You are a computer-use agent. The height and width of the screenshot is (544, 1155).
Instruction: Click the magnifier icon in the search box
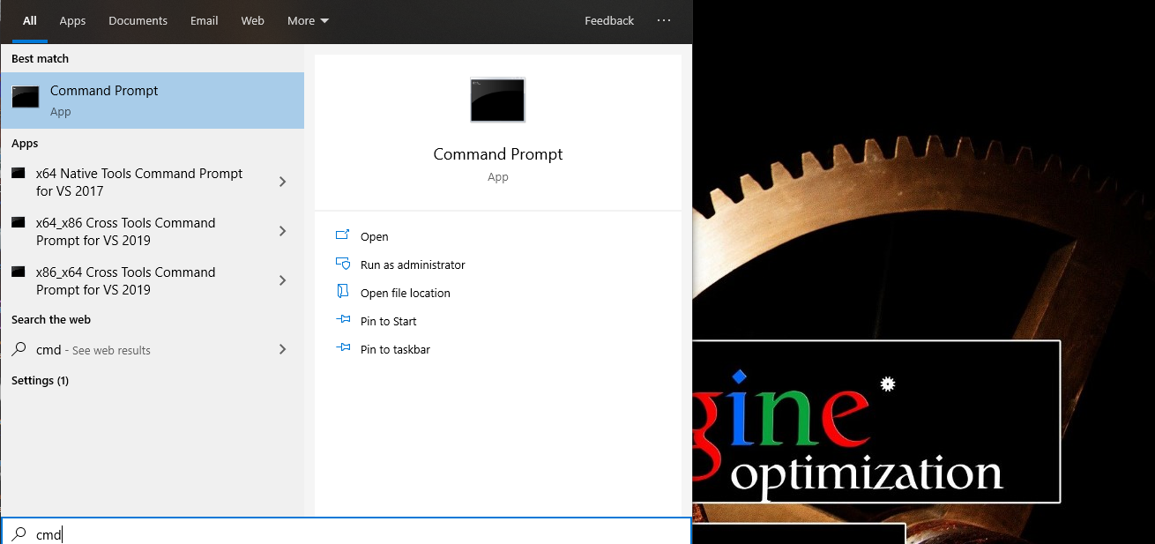(19, 533)
